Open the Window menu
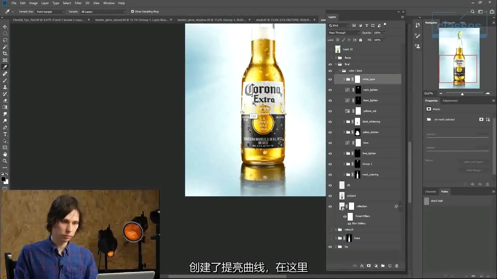 pyautogui.click(x=109, y=3)
